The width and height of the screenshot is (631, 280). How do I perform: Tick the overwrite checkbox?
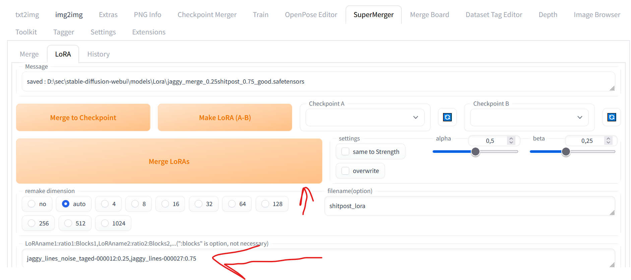(x=345, y=171)
